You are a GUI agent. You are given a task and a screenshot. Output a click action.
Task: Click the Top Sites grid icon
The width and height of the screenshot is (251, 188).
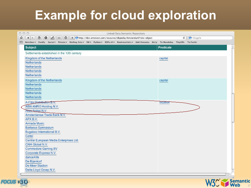point(59,38)
